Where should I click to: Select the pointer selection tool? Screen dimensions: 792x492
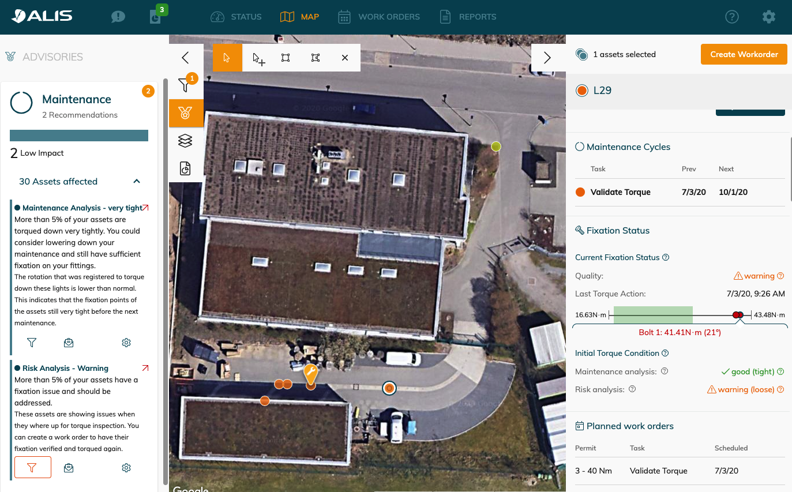pyautogui.click(x=227, y=58)
